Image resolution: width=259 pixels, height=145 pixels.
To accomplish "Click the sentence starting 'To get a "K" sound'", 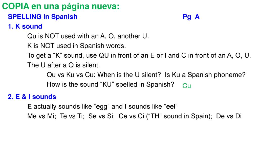I will click(x=139, y=56).
